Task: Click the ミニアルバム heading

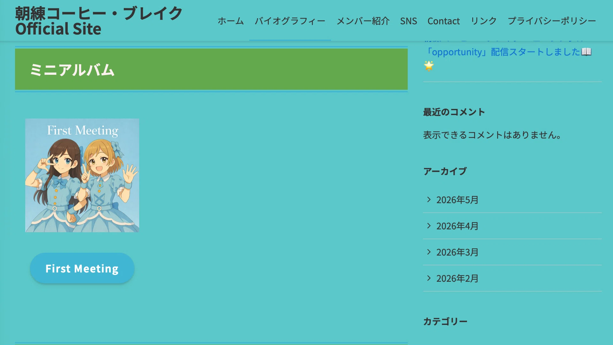Action: click(x=72, y=70)
